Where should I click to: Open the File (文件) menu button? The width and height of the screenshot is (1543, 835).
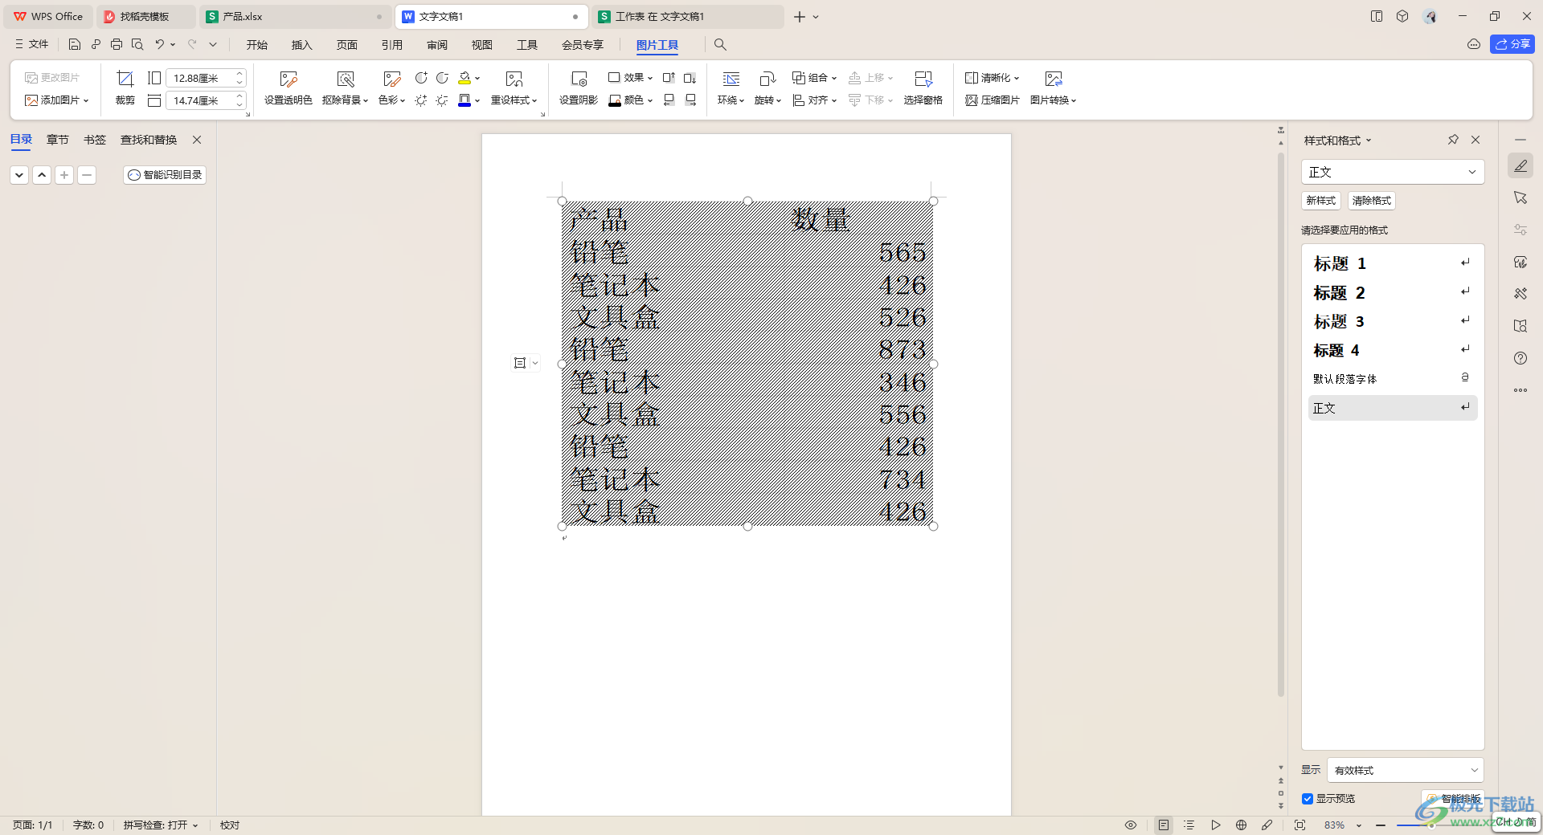(31, 44)
